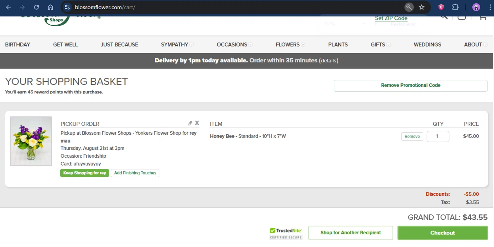Open the red shield extension icon
Viewport: 494px width, 247px height.
click(441, 7)
